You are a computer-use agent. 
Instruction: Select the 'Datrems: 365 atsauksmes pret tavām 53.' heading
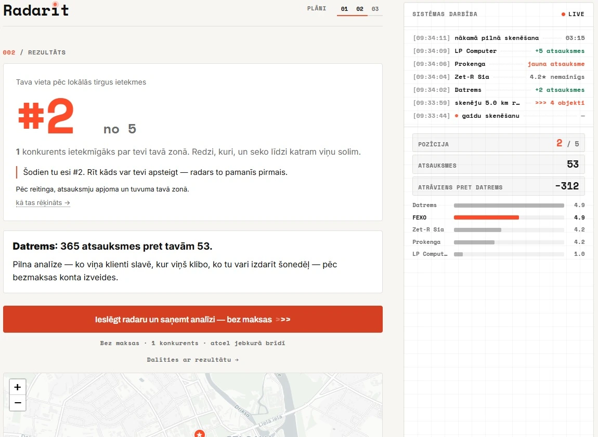click(112, 247)
